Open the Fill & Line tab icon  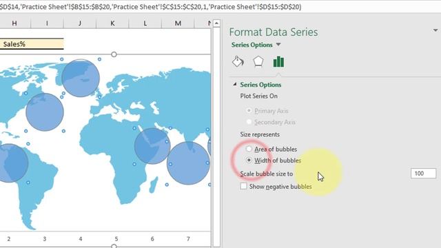(x=238, y=61)
